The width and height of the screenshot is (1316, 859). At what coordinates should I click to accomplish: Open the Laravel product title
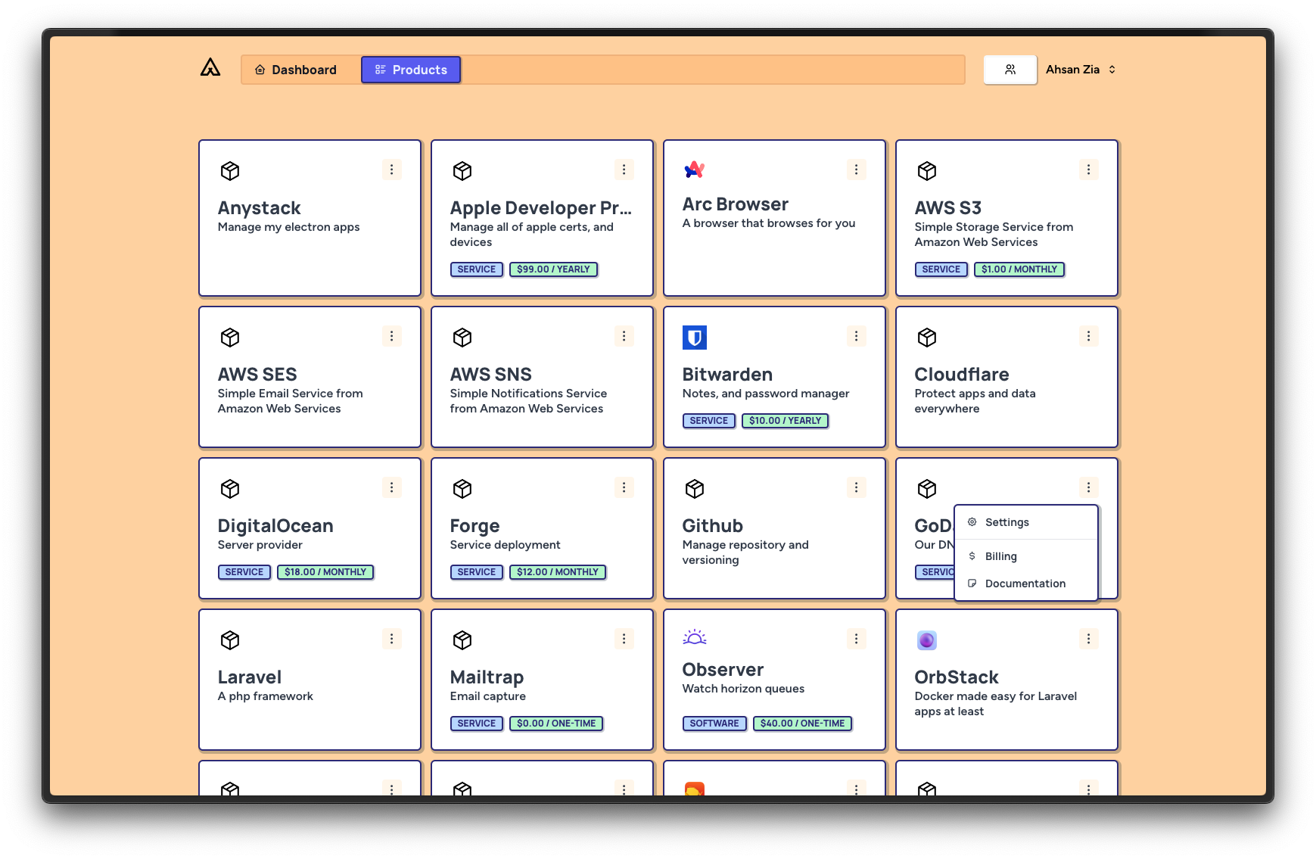250,677
